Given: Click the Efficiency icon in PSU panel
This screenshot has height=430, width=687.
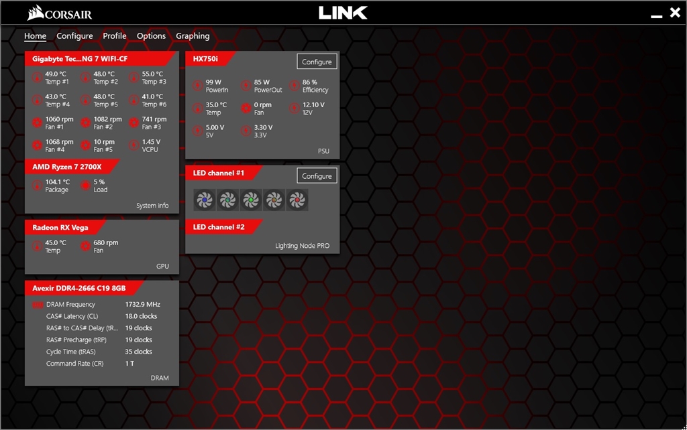Looking at the screenshot, I should click(295, 86).
